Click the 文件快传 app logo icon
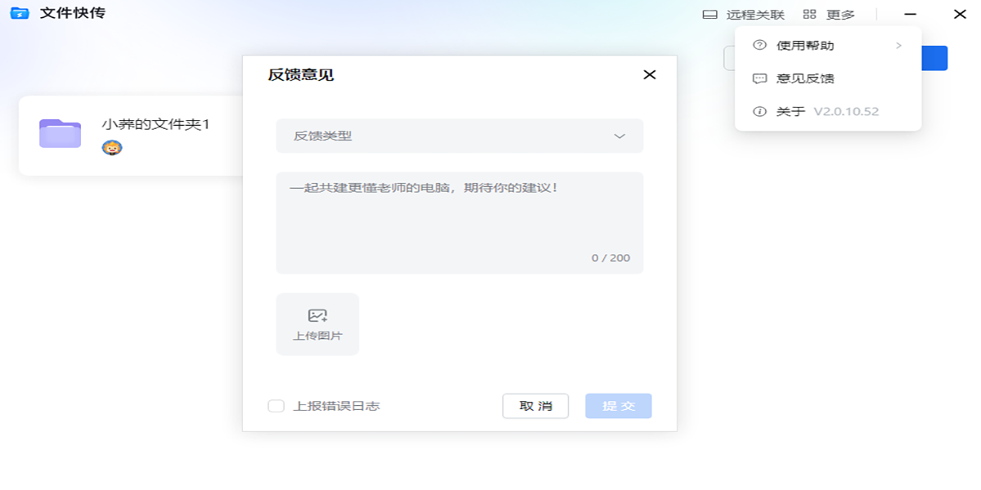 [20, 13]
